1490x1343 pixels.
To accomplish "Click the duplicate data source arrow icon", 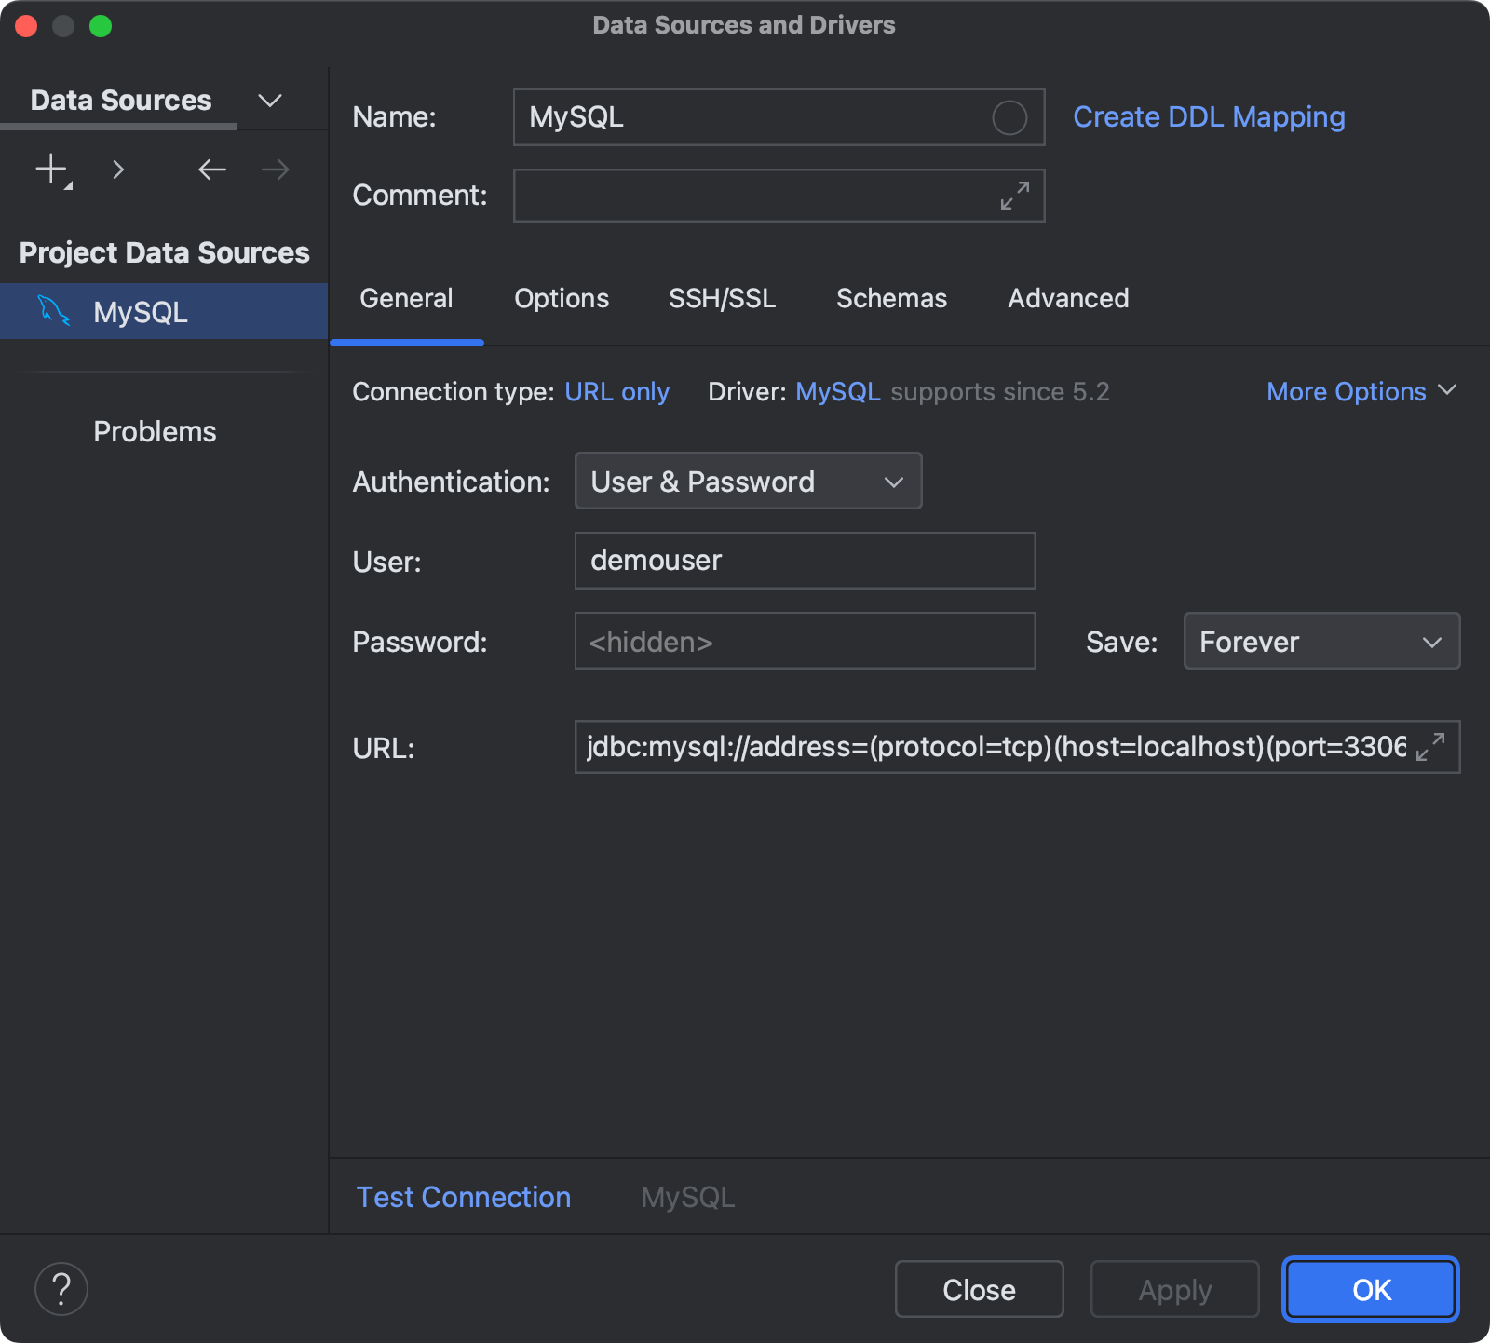I will click(x=118, y=169).
